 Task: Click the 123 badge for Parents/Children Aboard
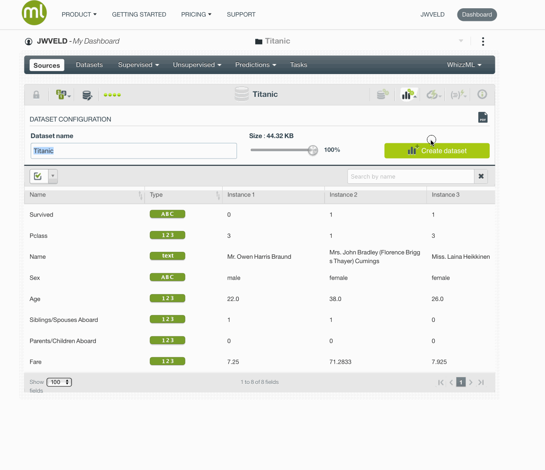click(x=167, y=340)
